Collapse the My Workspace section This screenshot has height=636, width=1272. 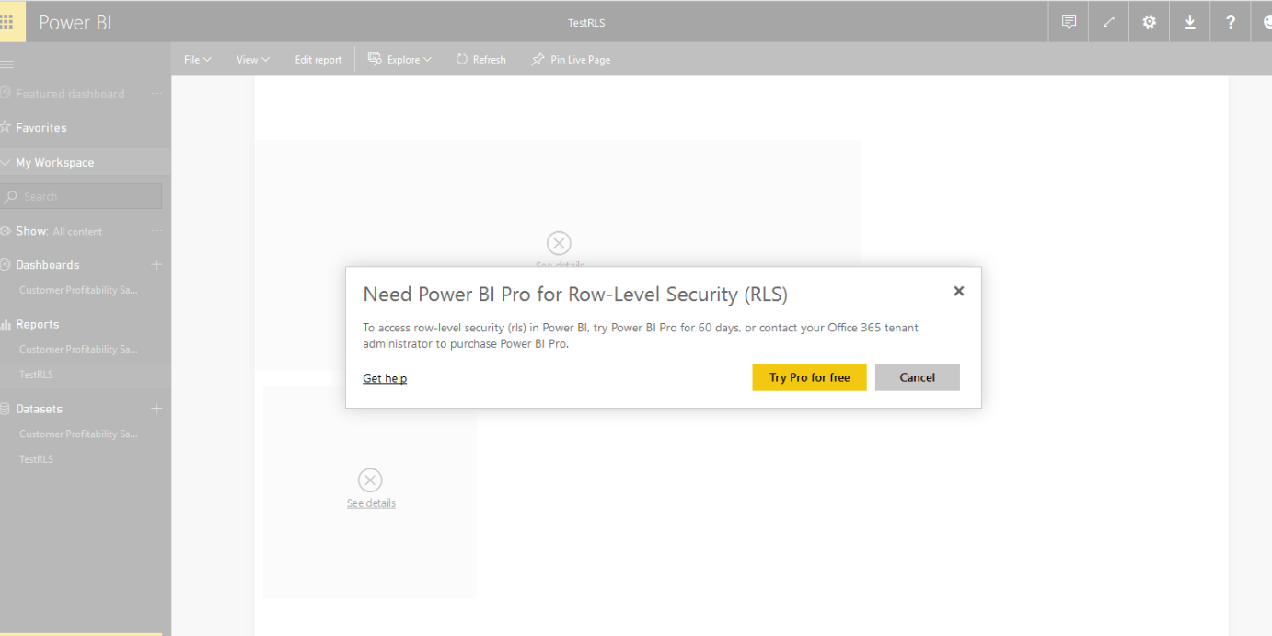(6, 163)
